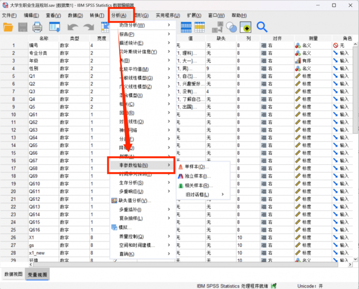Click the input role arrow icon in row 2
The image size is (359, 289).
click(x=335, y=53)
